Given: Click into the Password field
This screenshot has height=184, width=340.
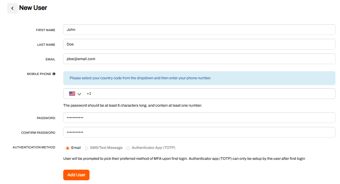Looking at the screenshot, I should [199, 118].
